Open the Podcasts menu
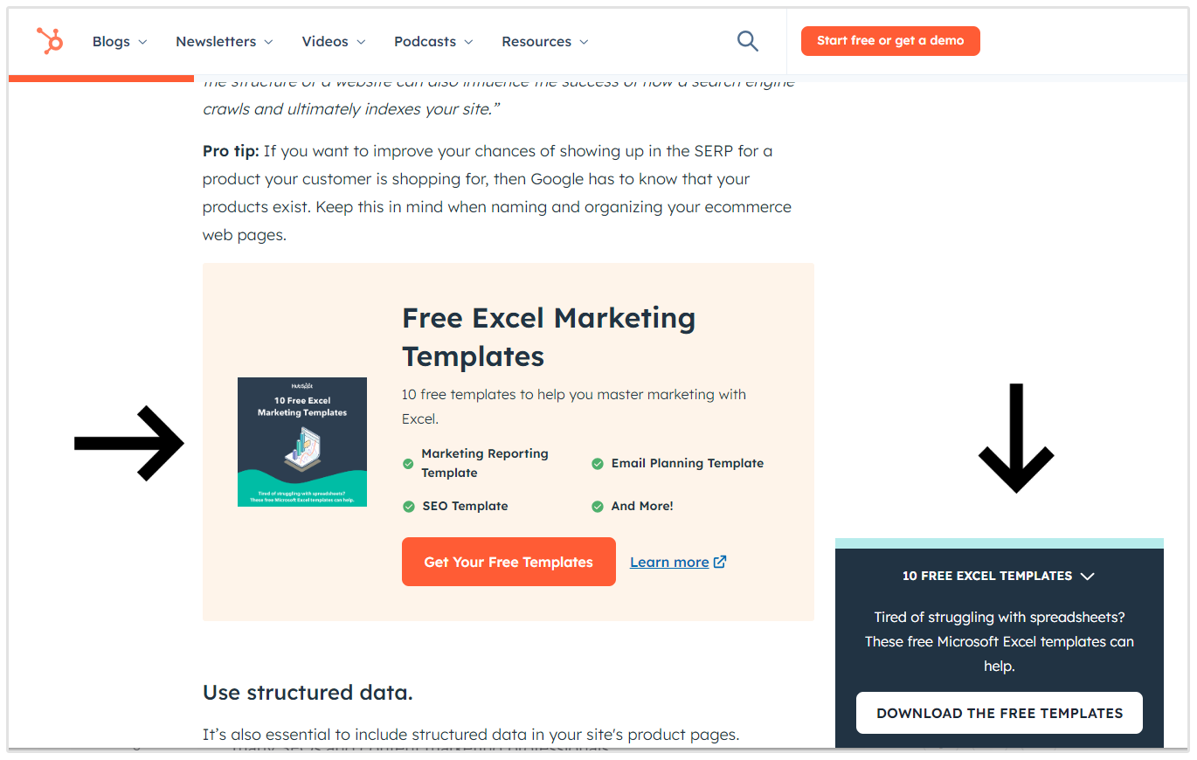The width and height of the screenshot is (1197, 760). point(432,41)
